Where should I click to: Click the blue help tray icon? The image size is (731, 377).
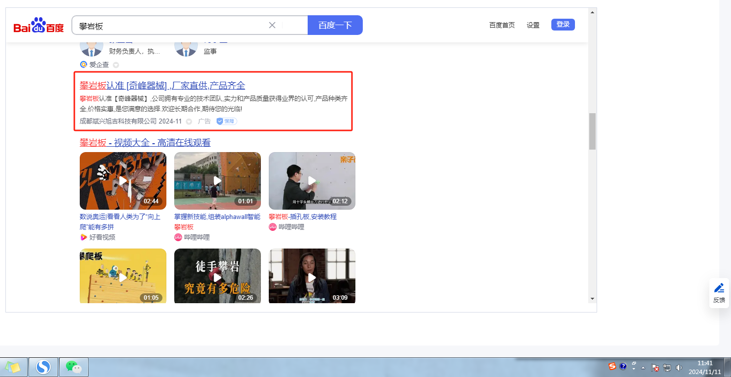coord(623,366)
